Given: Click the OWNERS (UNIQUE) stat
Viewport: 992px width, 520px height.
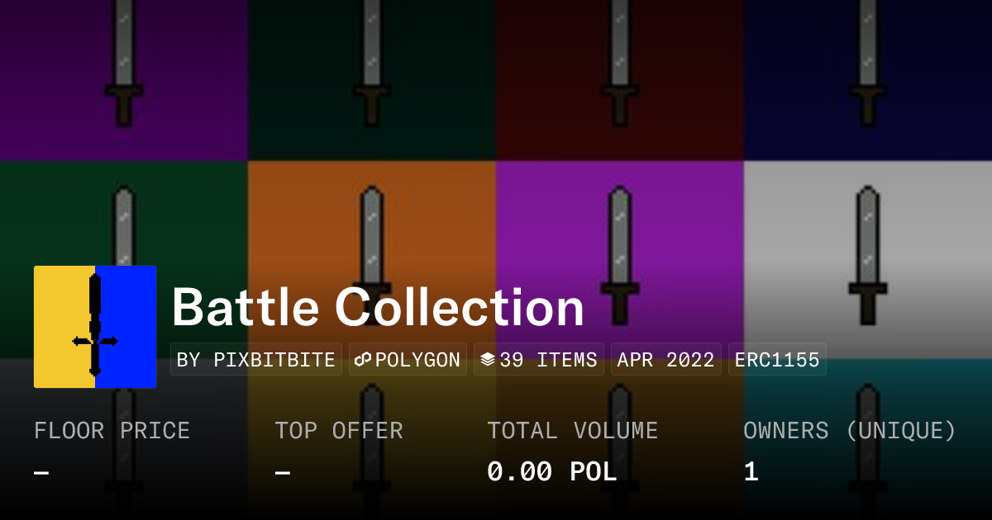Looking at the screenshot, I should coord(850,451).
